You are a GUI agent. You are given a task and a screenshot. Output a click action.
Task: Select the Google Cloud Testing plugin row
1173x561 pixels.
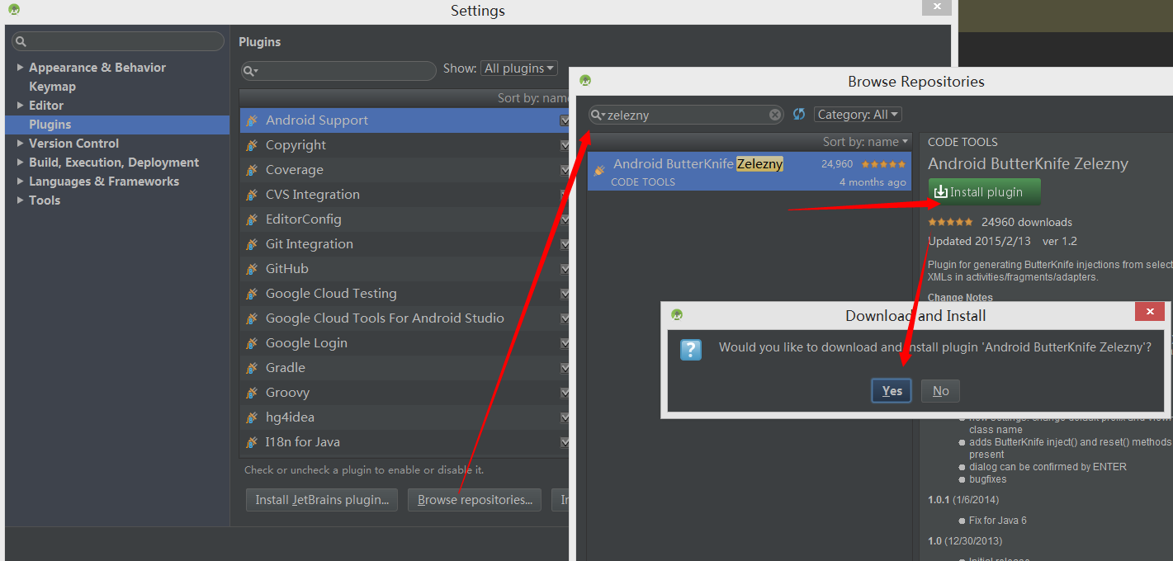[x=404, y=294]
